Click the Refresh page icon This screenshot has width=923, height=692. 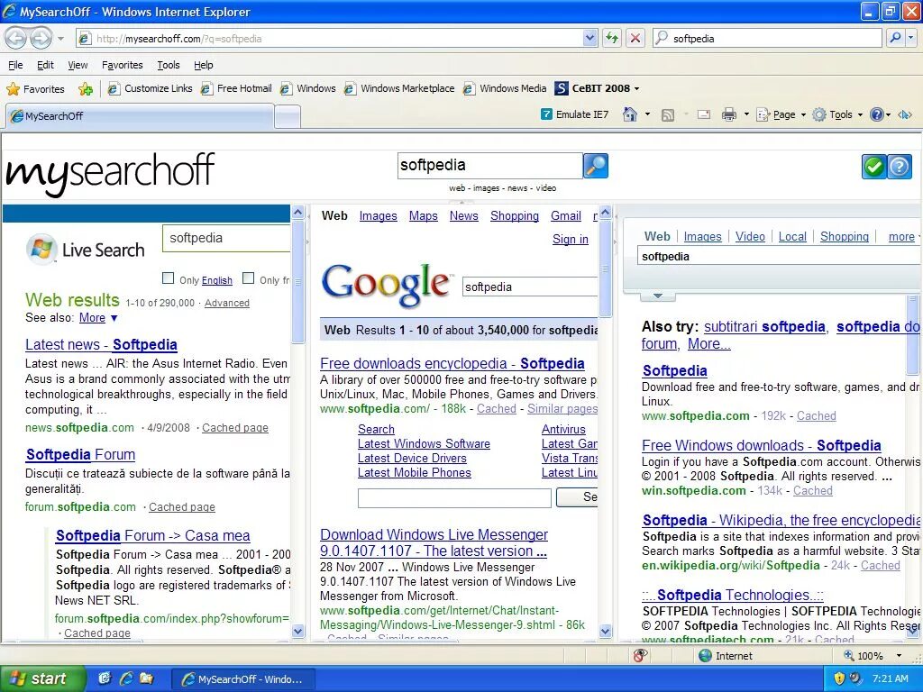tap(612, 39)
